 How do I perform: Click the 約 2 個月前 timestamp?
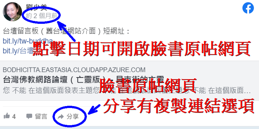tap(42, 16)
